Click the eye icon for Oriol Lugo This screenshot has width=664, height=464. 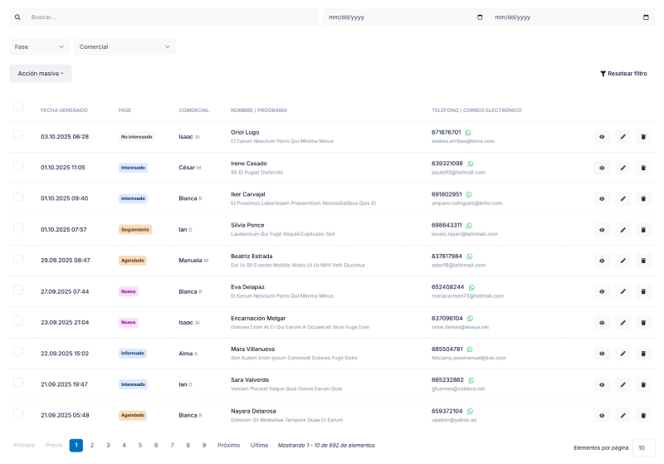pyautogui.click(x=602, y=136)
